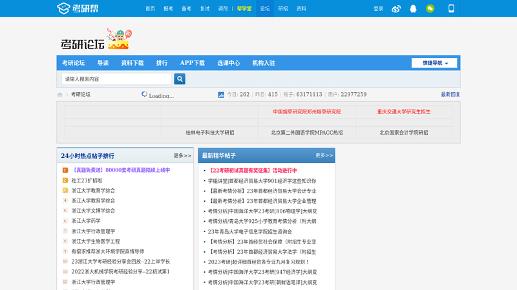The height and width of the screenshot is (290, 517).
Task: Click rank 1 badge in hot posts
Action: point(65,170)
